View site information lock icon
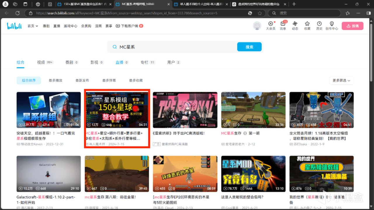This screenshot has width=374, height=210. pyautogui.click(x=30, y=13)
